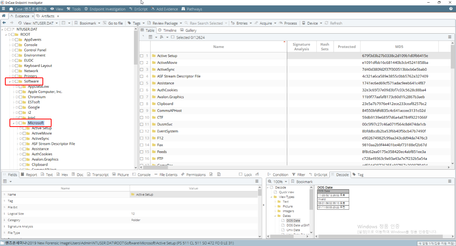Open the Picture viewer tab

point(121,175)
